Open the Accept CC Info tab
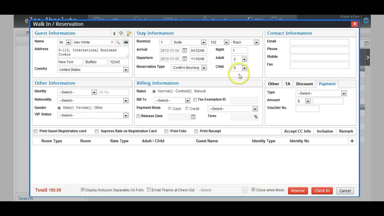 click(x=298, y=131)
